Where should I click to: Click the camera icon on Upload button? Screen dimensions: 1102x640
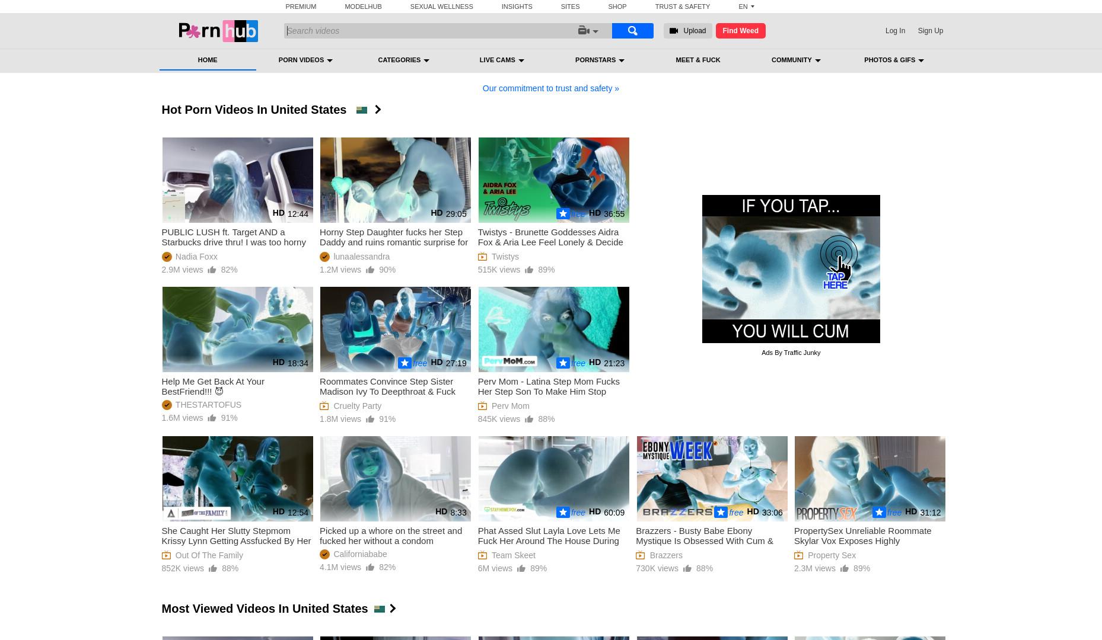674,31
